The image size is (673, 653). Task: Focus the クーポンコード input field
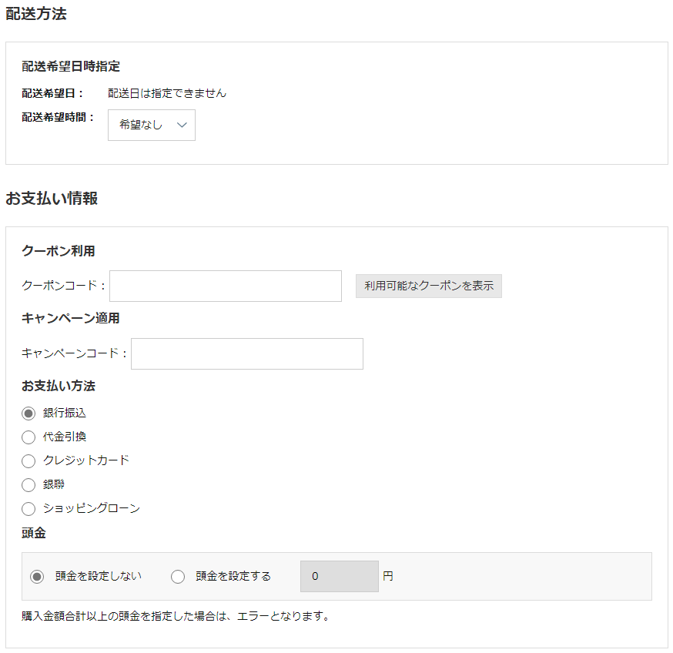coord(226,286)
